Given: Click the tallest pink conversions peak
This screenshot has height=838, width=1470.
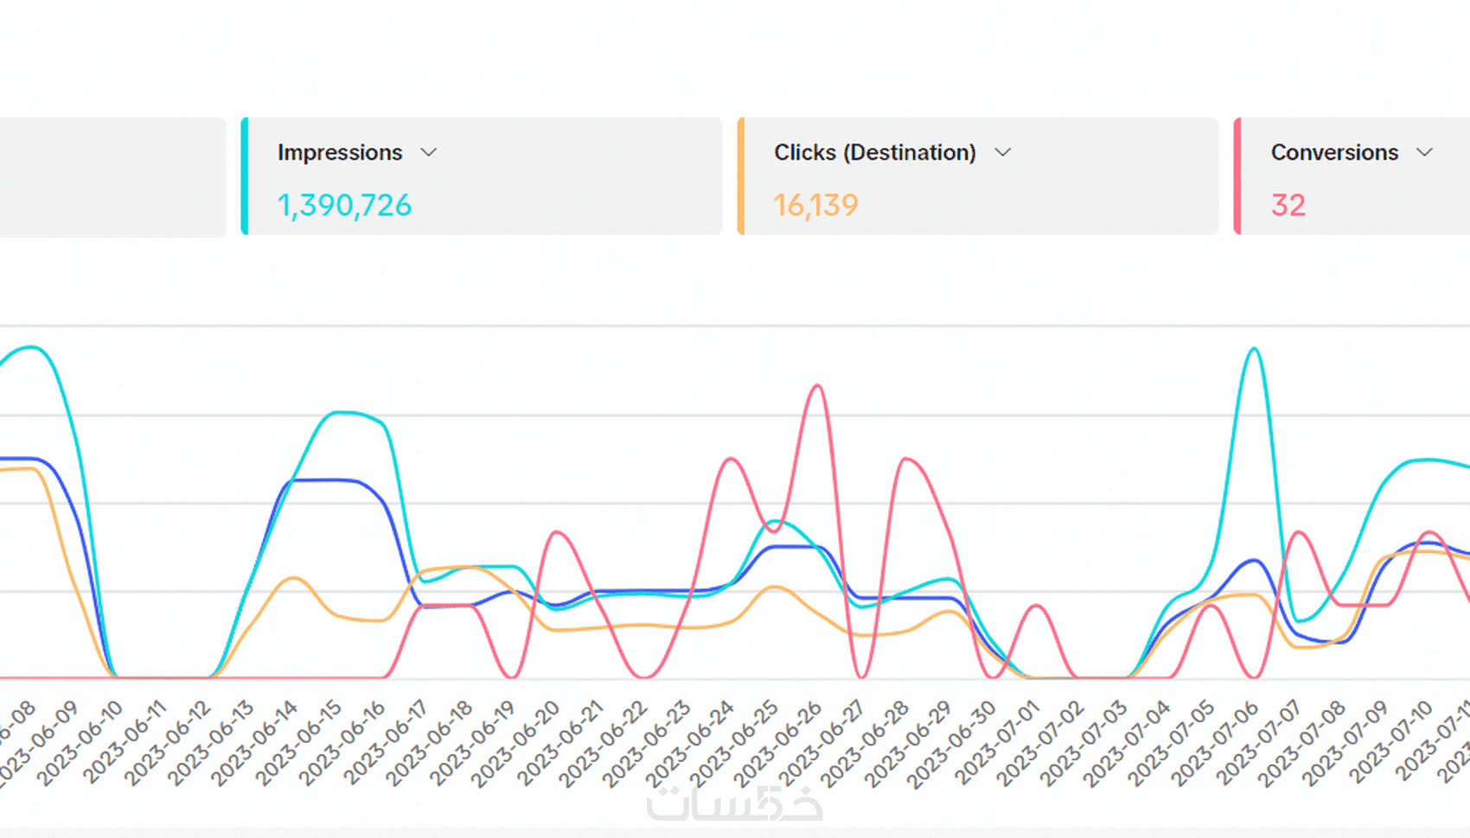Looking at the screenshot, I should click(x=817, y=386).
